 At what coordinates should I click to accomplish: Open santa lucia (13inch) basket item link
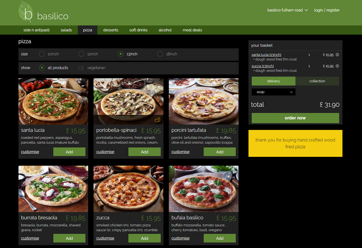[266, 55]
